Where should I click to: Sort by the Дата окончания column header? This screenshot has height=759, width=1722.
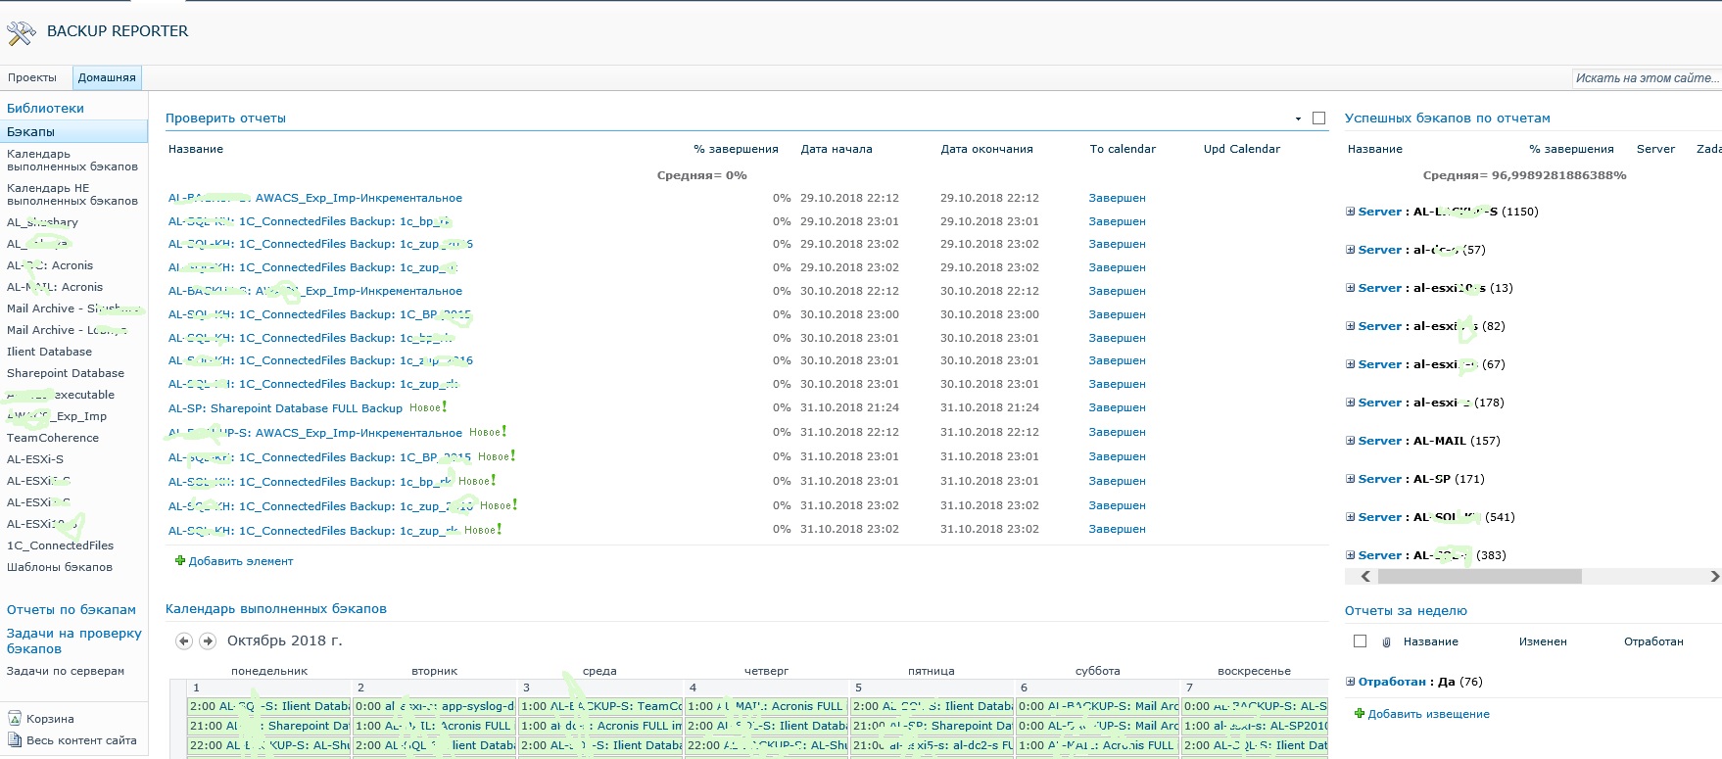pyautogui.click(x=986, y=149)
